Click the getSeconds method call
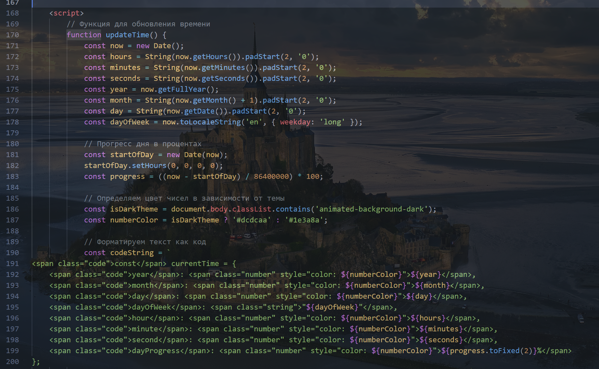The height and width of the screenshot is (369, 599). [223, 79]
